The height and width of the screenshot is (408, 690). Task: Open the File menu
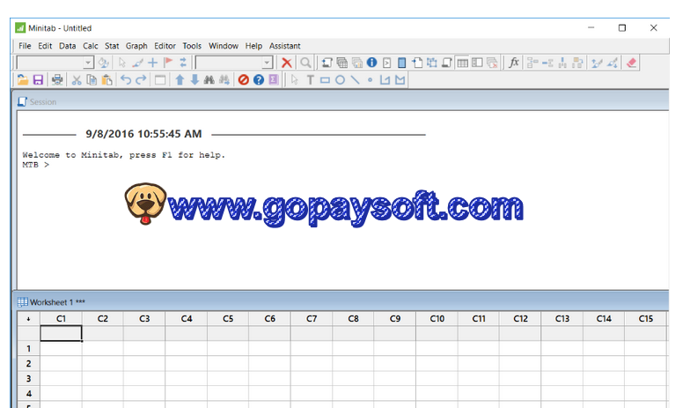point(25,46)
